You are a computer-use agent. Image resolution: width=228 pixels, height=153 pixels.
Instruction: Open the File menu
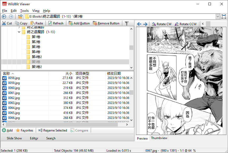pos(4,11)
